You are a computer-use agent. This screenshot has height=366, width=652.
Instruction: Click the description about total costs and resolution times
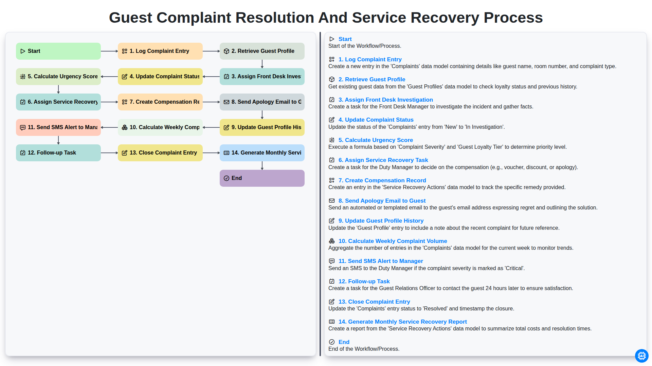460,329
